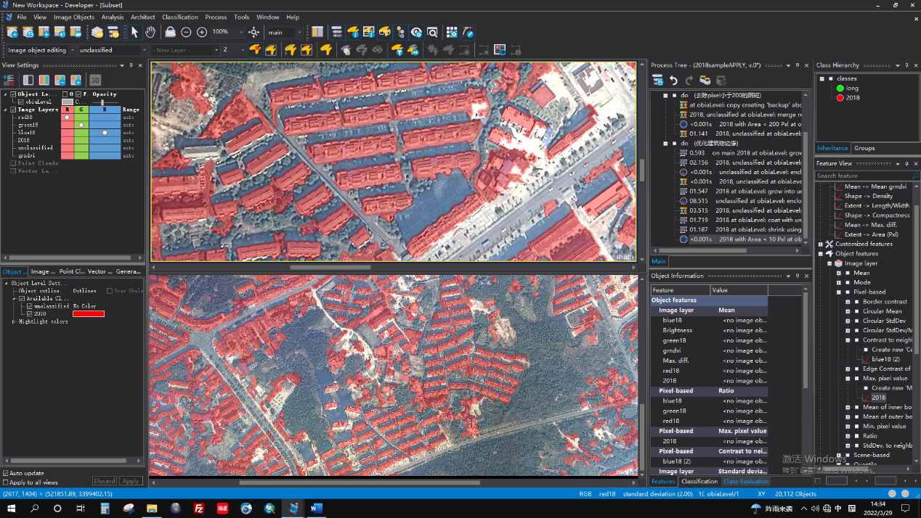Viewport: 921px width, 518px height.
Task: Expand the Customized features tree node
Action: (x=821, y=244)
